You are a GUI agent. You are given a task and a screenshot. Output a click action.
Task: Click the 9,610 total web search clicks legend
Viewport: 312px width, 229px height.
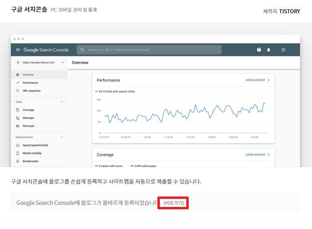point(115,92)
